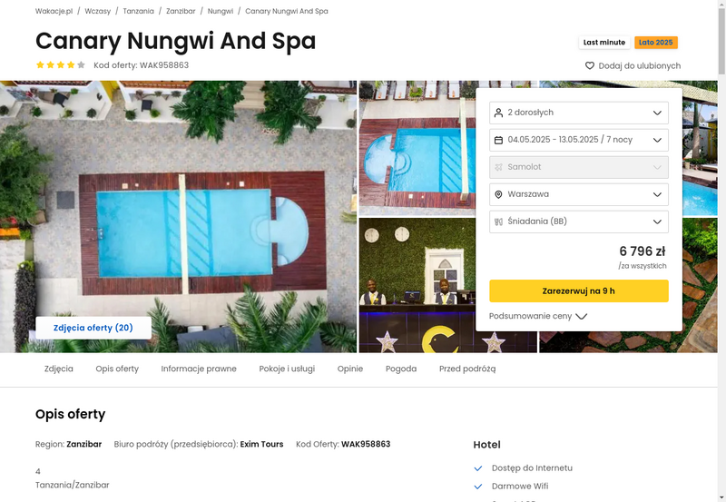Click the calendar icon in dates field

pos(498,140)
